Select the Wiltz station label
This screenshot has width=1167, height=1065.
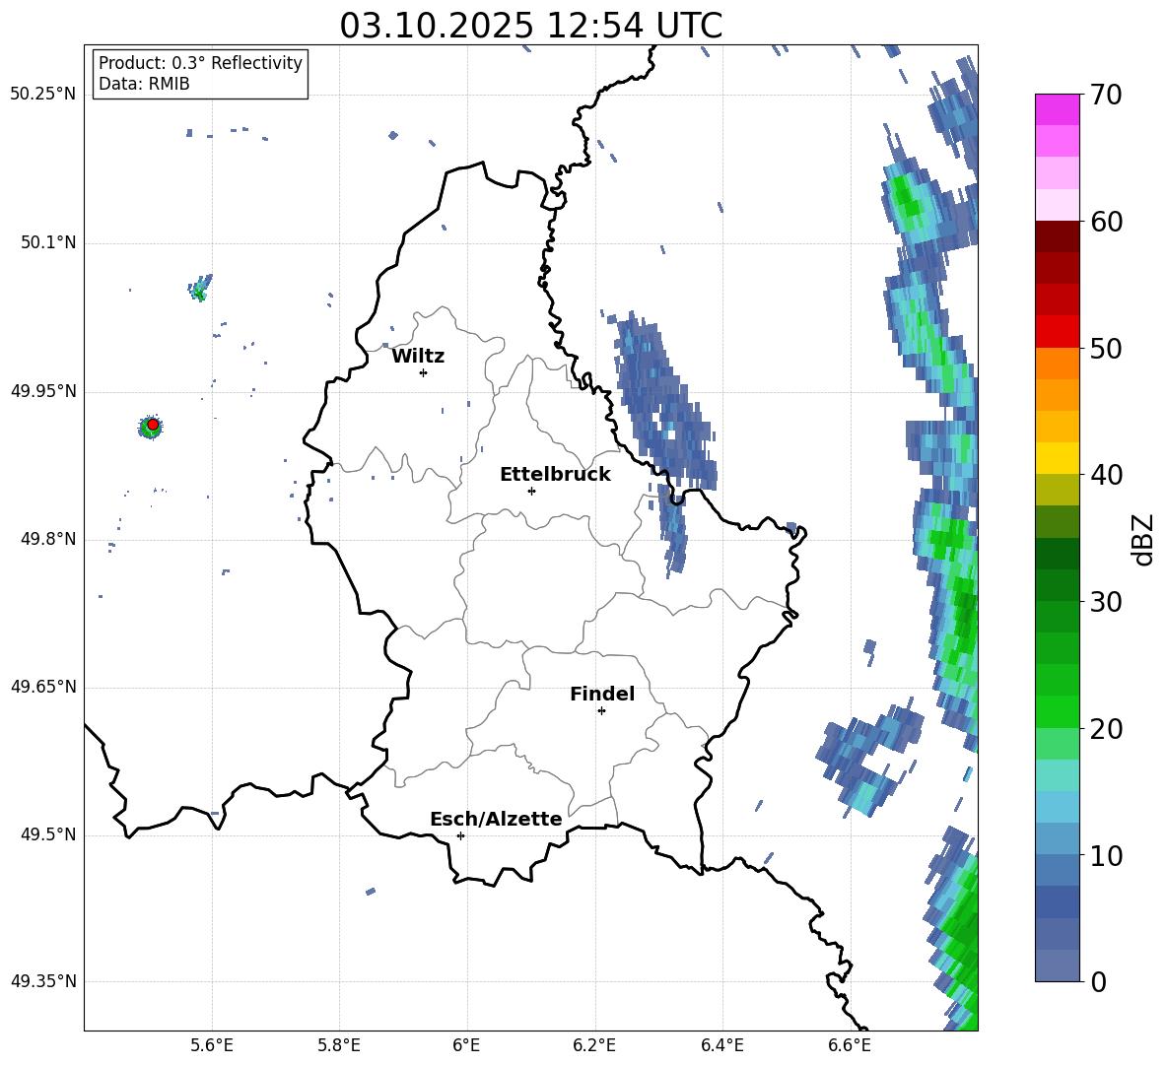[418, 357]
